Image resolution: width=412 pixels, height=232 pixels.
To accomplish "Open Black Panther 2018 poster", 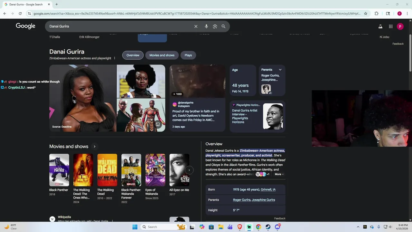I will pyautogui.click(x=59, y=170).
